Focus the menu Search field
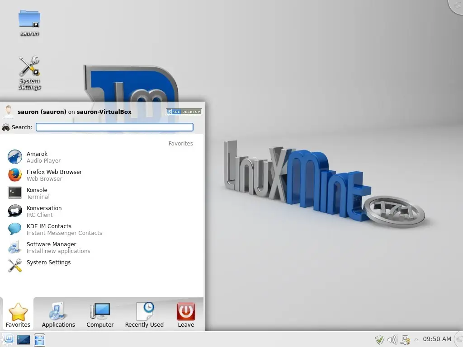Viewport: 463px width, 347px height. 114,127
